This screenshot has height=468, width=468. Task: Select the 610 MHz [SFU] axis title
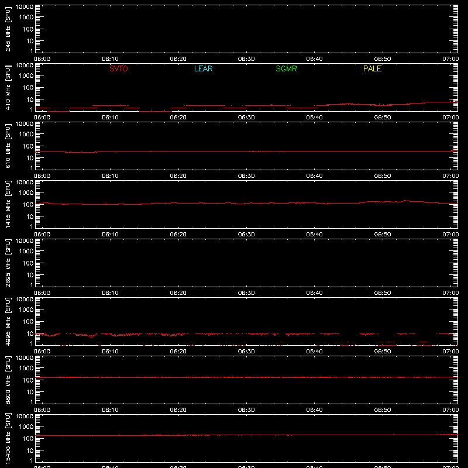[8, 146]
